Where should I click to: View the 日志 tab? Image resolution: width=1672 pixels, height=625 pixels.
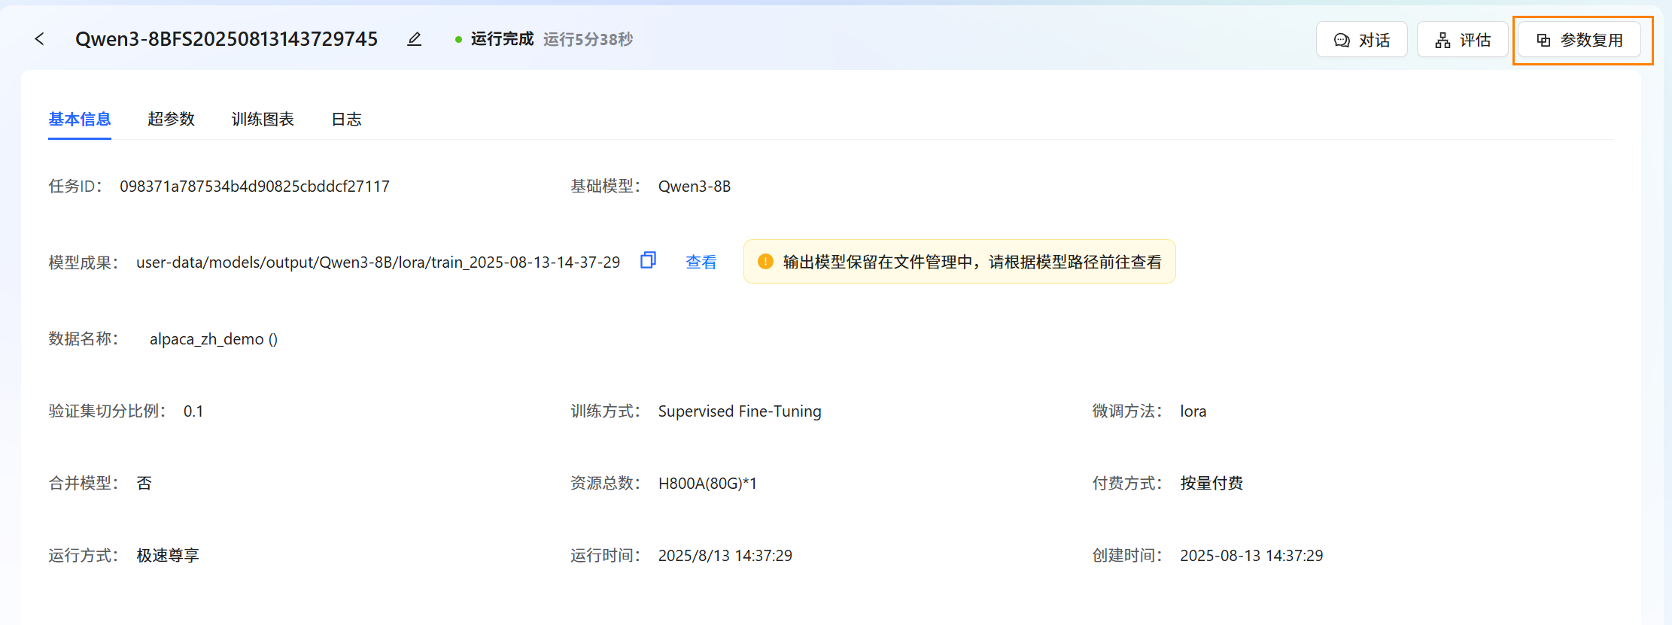(346, 119)
